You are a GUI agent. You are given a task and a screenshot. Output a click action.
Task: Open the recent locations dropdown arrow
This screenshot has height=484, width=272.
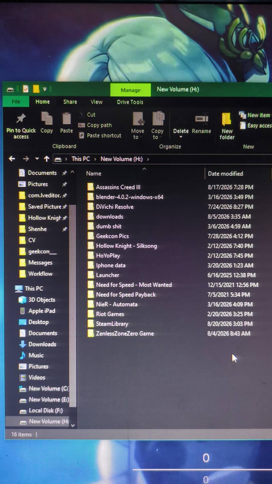click(37, 159)
